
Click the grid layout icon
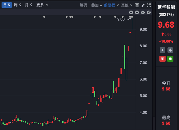point(137,5)
